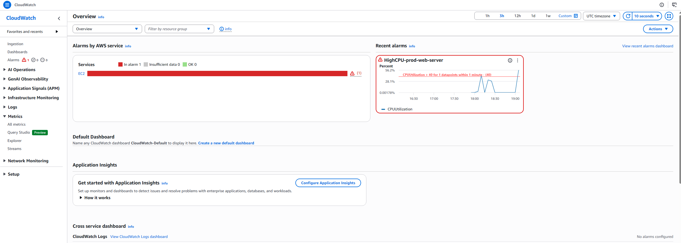Open the HighCPU-prod-web-server alarm options menu
The height and width of the screenshot is (243, 681).
[x=518, y=60]
